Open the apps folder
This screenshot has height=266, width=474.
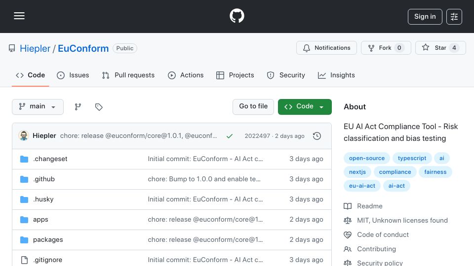(40, 220)
